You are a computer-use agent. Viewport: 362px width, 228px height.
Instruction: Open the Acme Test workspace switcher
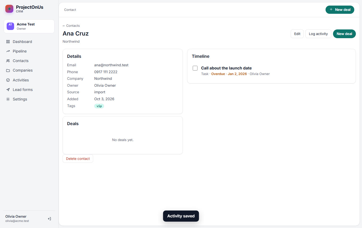click(29, 26)
